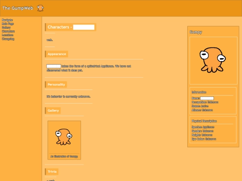Click 'Species: Appliance' in infobox

(x=203, y=127)
